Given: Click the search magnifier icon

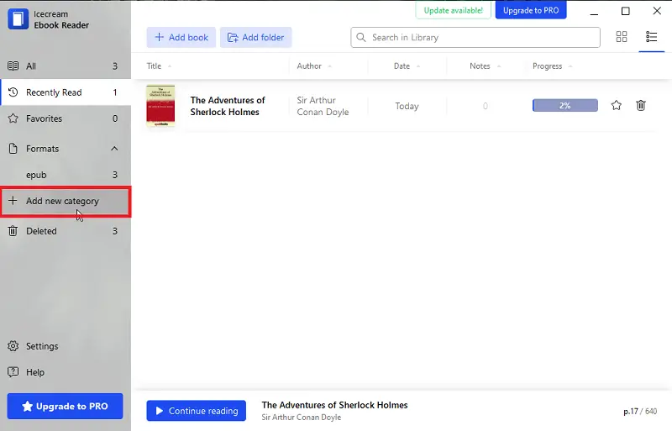Looking at the screenshot, I should pos(361,37).
